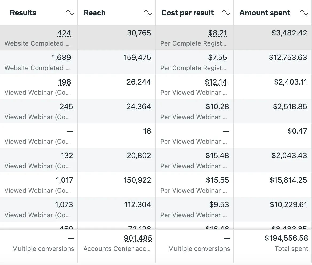Select the Reach column header label
This screenshot has height=265, width=312.
(x=94, y=13)
